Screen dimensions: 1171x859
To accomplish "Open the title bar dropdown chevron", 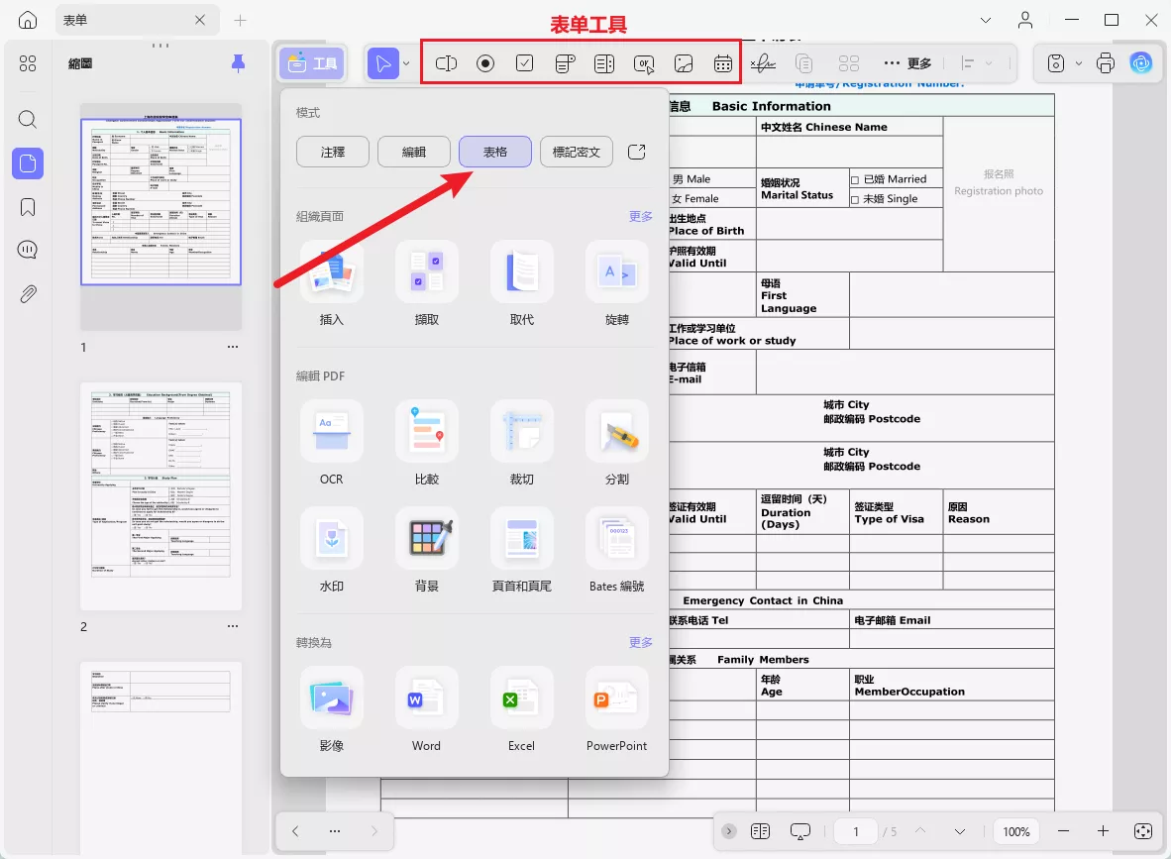I will tap(986, 20).
